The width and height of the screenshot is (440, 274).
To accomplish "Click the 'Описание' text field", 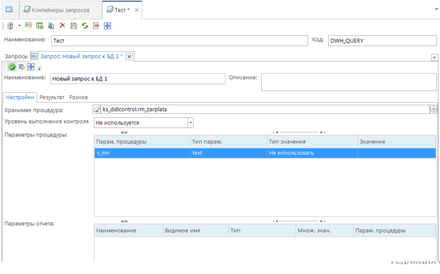I will pyautogui.click(x=349, y=82).
